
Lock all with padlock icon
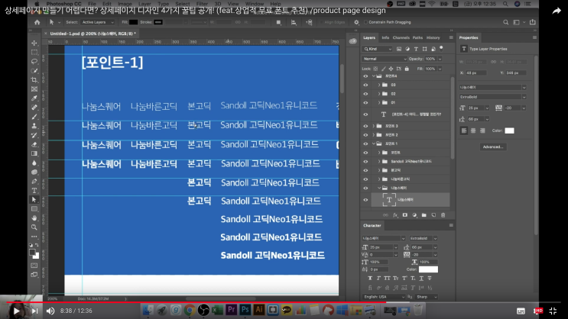pos(407,69)
